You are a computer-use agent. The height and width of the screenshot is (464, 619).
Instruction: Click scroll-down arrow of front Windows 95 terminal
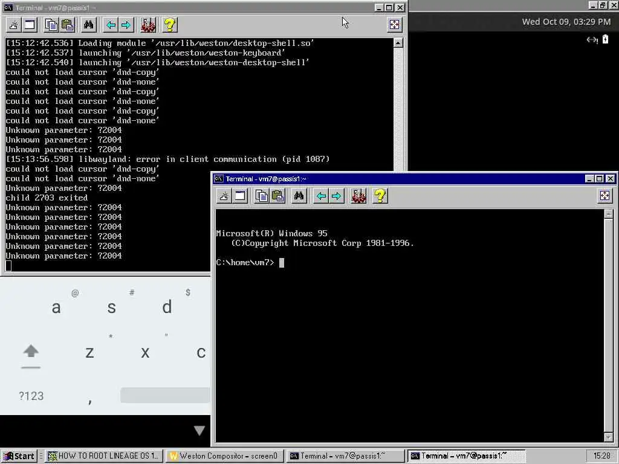[x=608, y=437]
